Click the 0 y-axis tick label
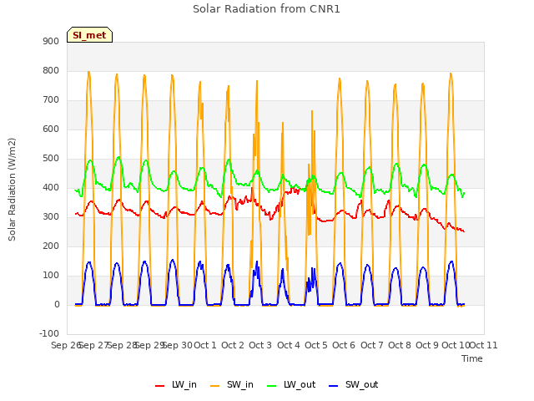Screen dimensions: 534x401 (57, 305)
